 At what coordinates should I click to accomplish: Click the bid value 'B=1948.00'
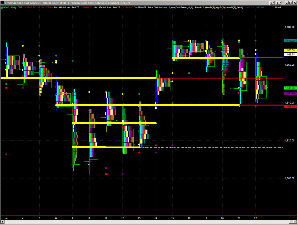[x=60, y=8]
